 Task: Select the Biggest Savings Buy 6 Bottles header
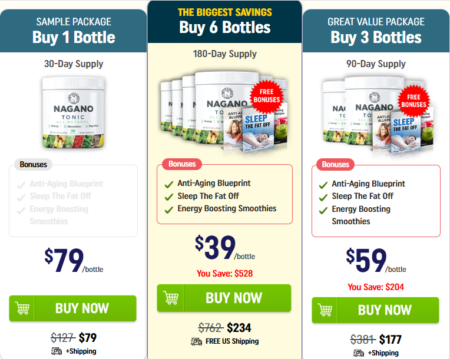[224, 21]
